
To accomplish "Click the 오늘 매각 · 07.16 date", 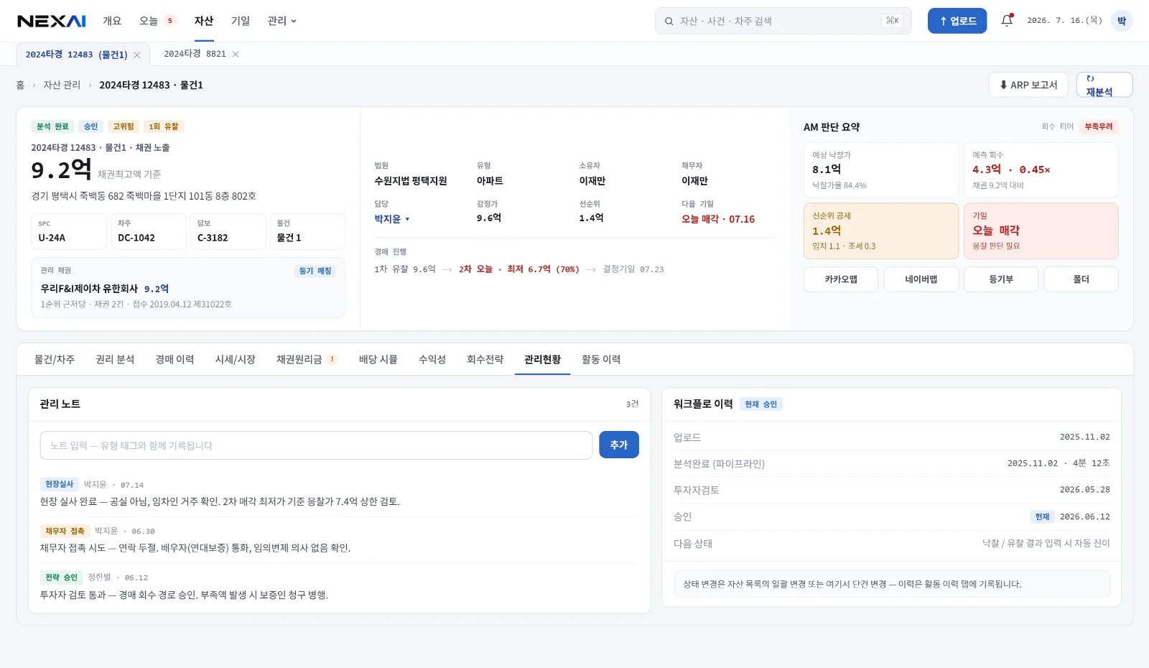I will coord(718,219).
